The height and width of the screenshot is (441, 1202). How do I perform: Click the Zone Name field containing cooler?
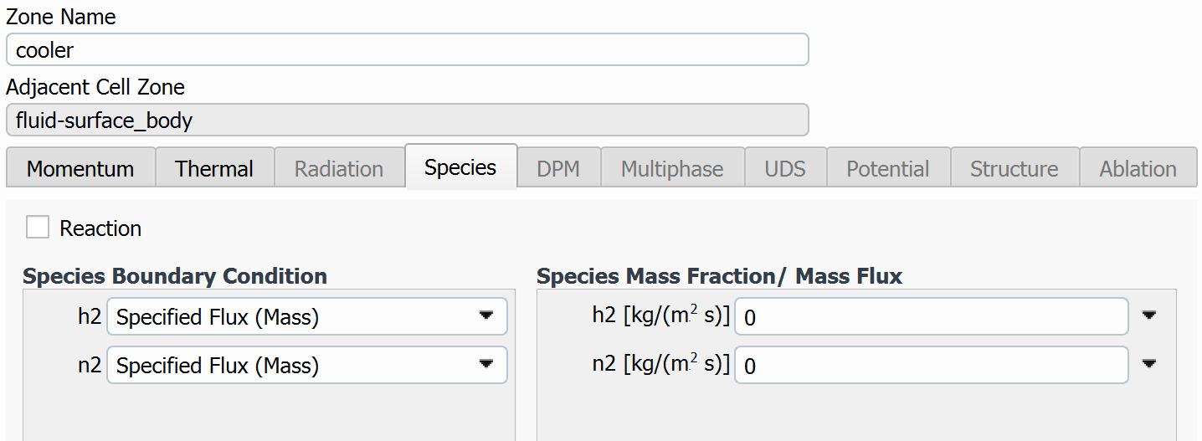pyautogui.click(x=407, y=50)
